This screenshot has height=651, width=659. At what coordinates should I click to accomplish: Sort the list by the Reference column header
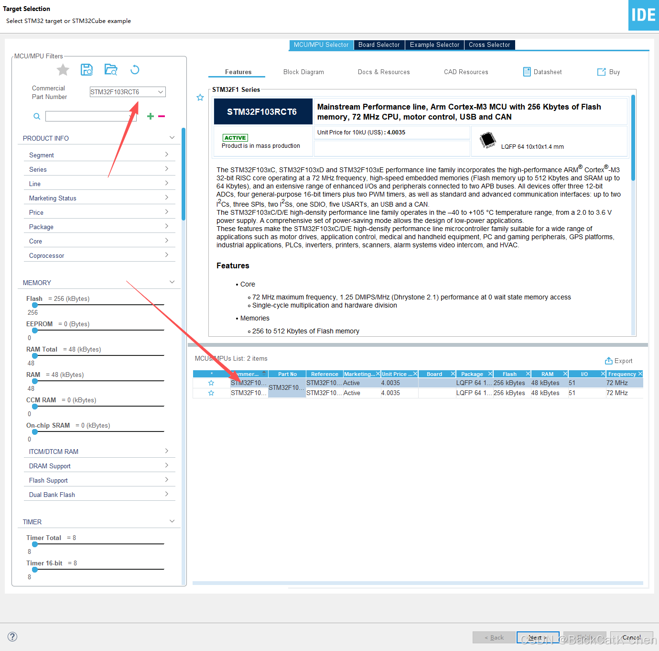pyautogui.click(x=324, y=374)
